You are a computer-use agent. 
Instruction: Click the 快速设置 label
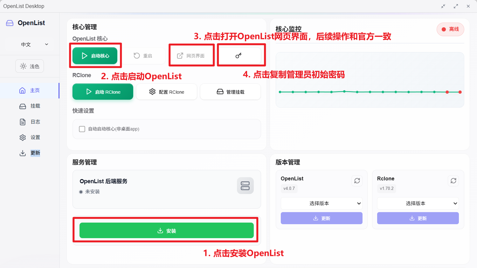pos(83,111)
